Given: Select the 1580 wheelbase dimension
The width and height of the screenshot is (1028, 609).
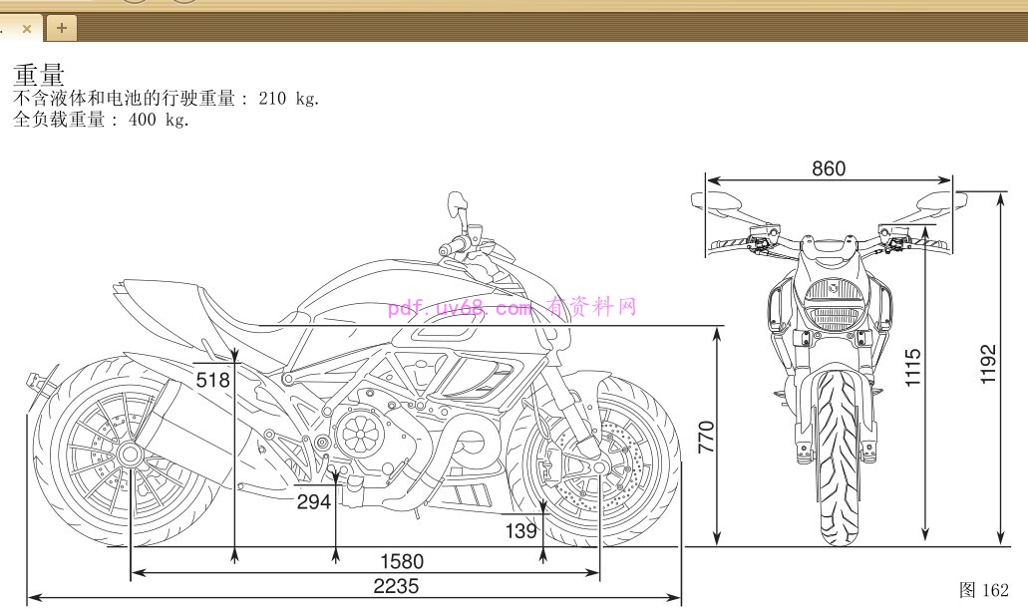Looking at the screenshot, I should 400,562.
